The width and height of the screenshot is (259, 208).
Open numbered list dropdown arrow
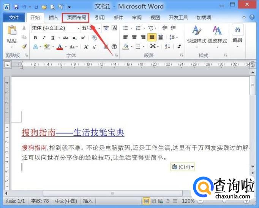point(144,28)
